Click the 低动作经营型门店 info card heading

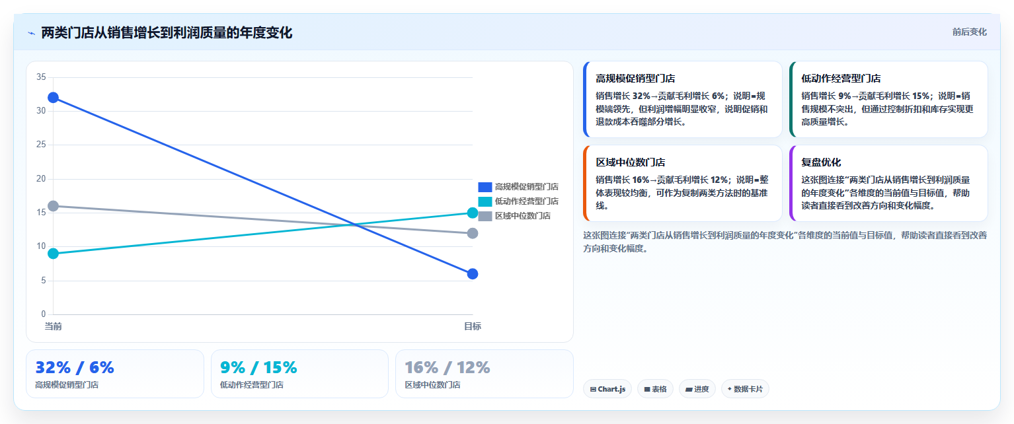coord(841,78)
